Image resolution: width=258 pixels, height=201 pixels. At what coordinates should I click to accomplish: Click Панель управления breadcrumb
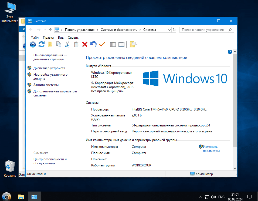click(x=80, y=30)
